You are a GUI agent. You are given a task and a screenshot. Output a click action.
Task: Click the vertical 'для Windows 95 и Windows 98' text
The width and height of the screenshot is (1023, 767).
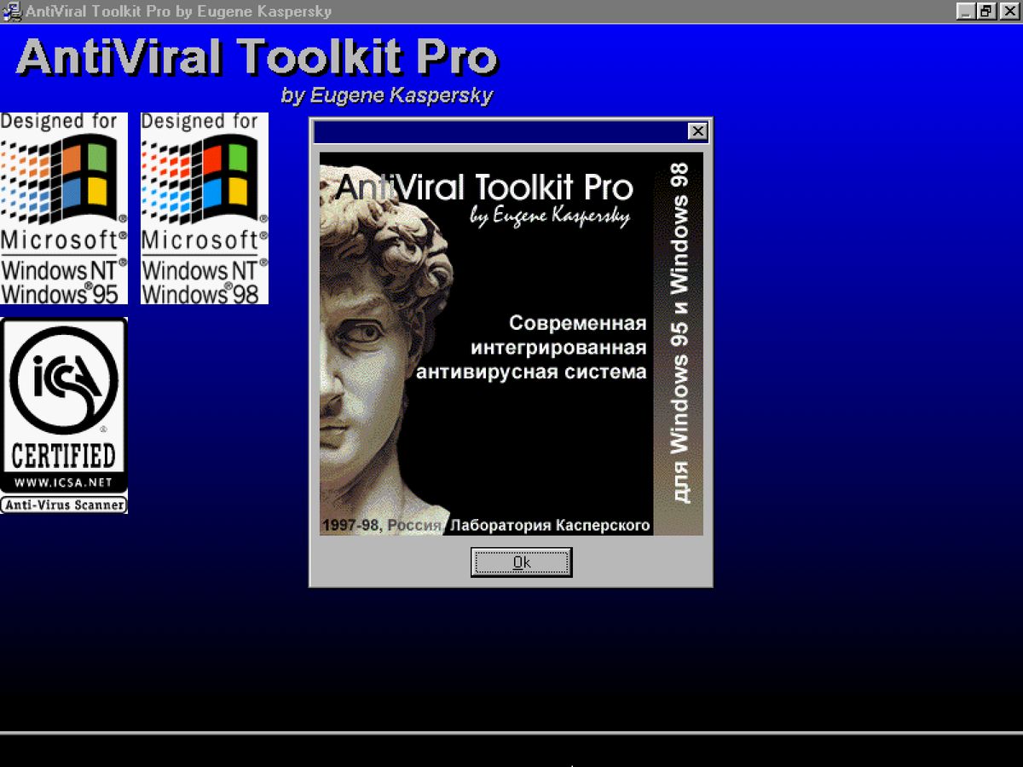point(679,333)
